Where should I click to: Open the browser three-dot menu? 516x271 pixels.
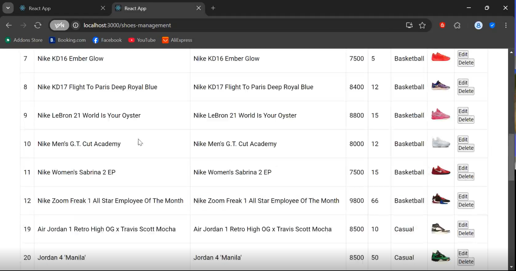click(x=506, y=25)
